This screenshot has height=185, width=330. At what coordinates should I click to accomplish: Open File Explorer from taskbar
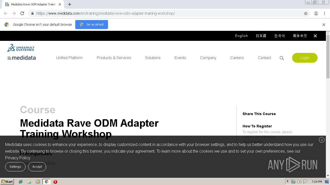click(x=29, y=182)
